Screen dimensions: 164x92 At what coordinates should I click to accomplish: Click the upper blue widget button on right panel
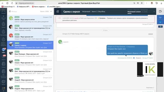tap(160, 17)
